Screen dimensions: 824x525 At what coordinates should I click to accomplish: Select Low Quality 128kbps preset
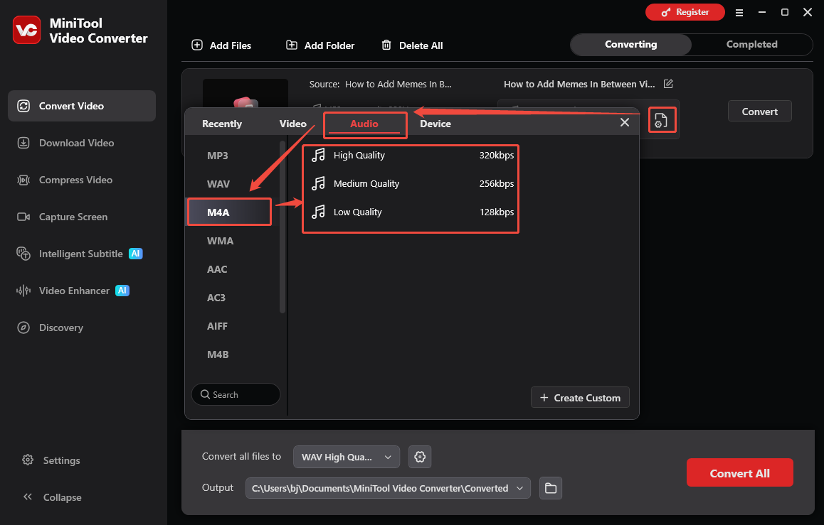[x=411, y=212]
